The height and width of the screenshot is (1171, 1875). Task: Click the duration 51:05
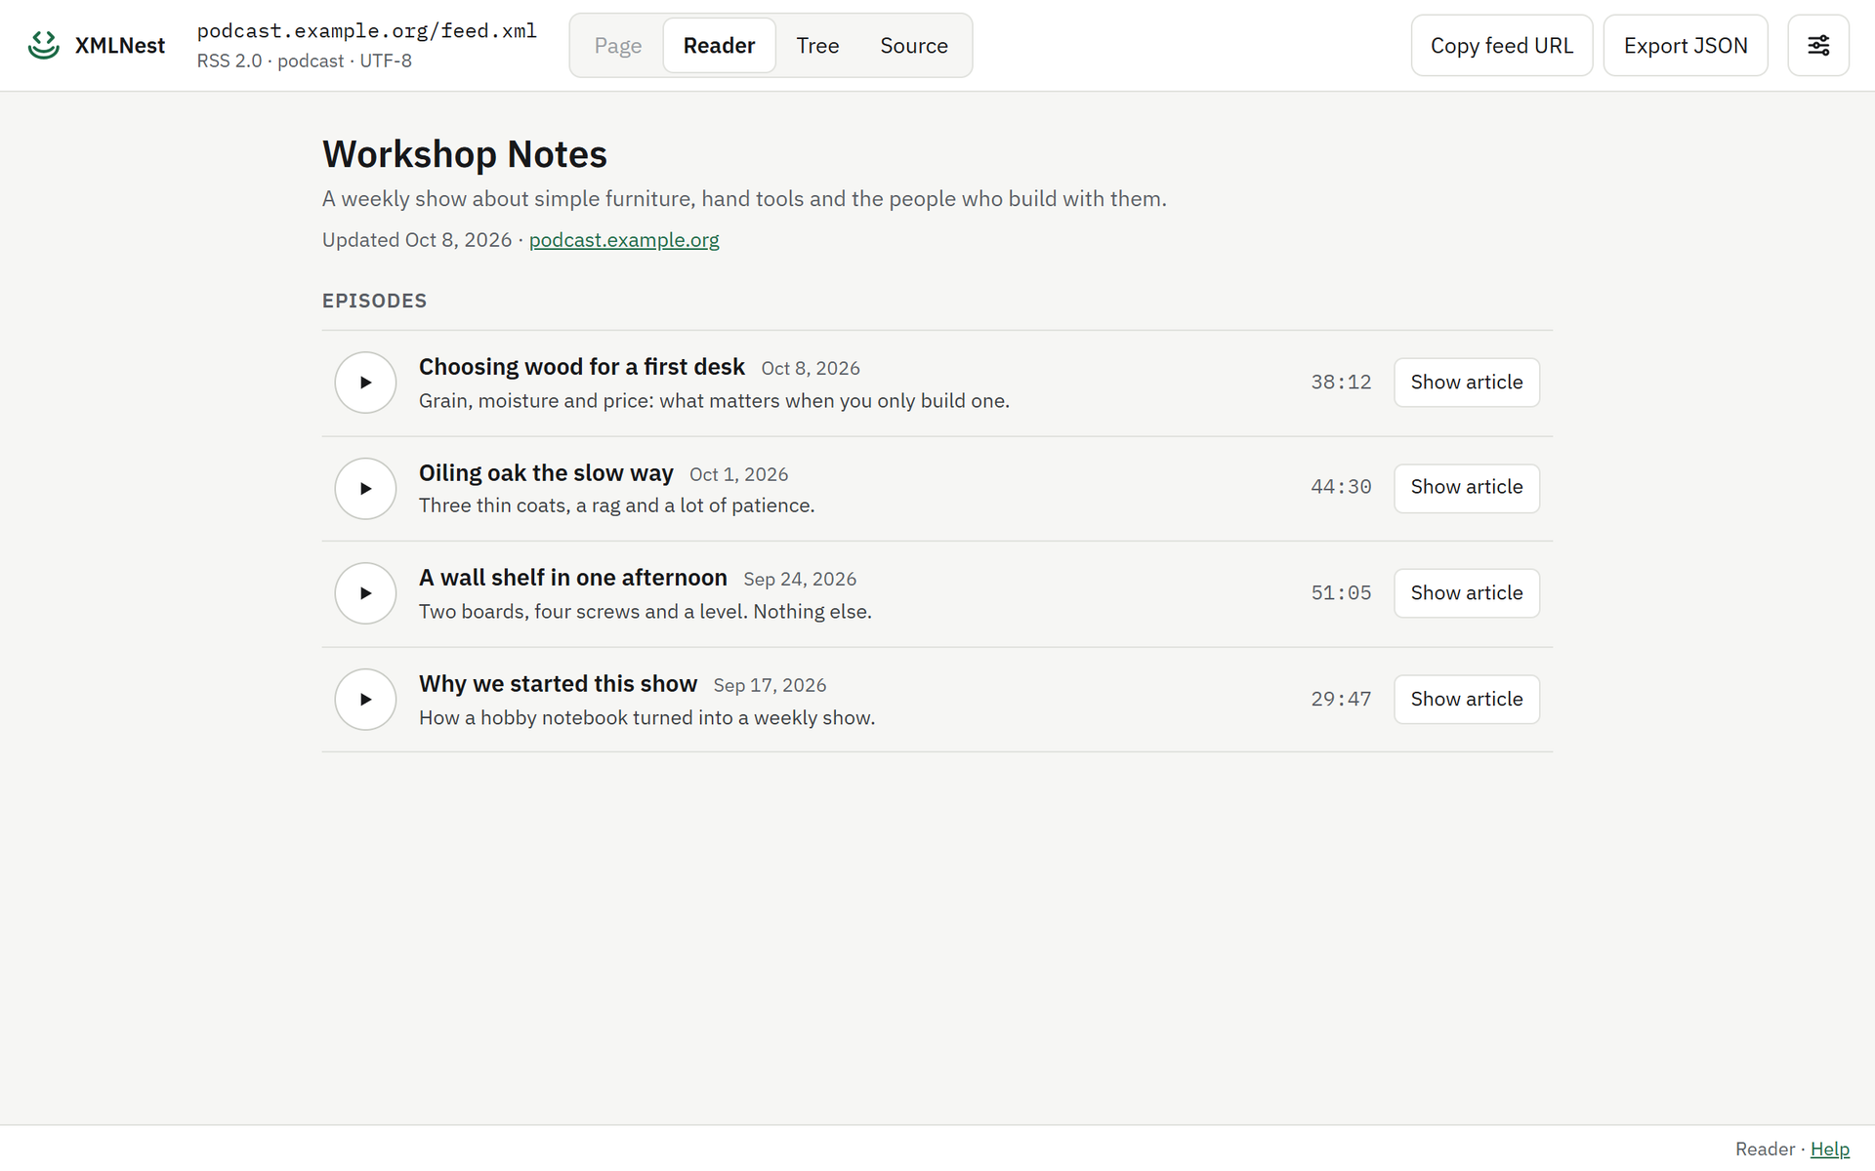point(1341,593)
